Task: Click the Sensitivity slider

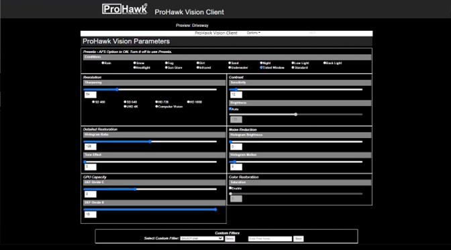Action: [296, 90]
